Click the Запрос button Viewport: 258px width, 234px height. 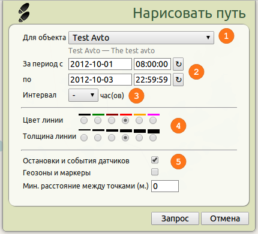coord(175,218)
